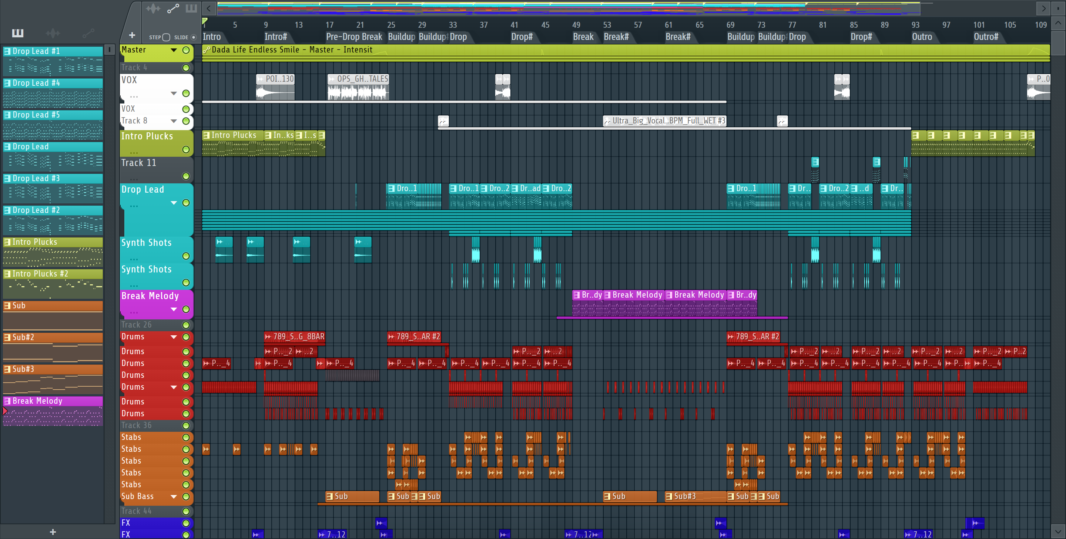Select the Ultra_Big_Vocal automation clip
1066x539 pixels.
(x=664, y=121)
